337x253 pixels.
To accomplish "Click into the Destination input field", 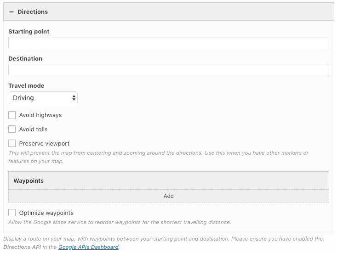I will tap(168, 70).
